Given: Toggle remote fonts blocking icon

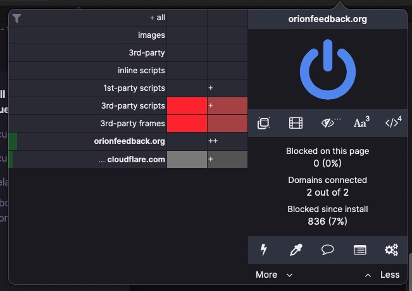Looking at the screenshot, I should [x=361, y=123].
